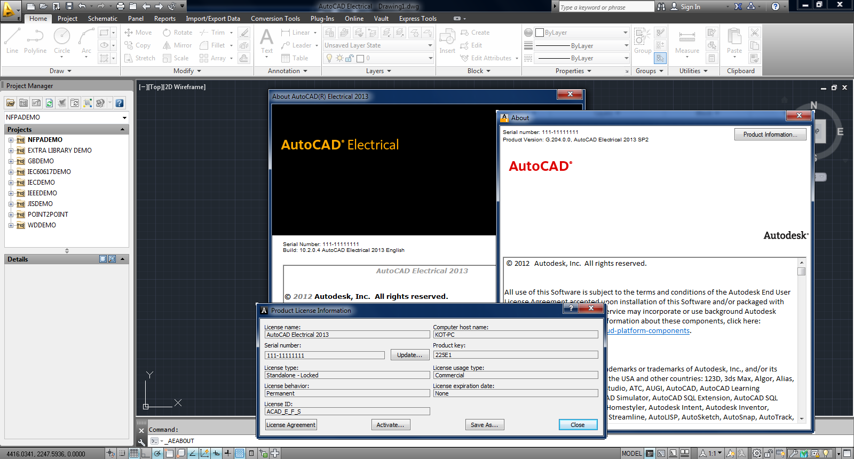Click the About dialog scrollbar thumb
Viewport: 854px width, 459px height.
(801, 271)
